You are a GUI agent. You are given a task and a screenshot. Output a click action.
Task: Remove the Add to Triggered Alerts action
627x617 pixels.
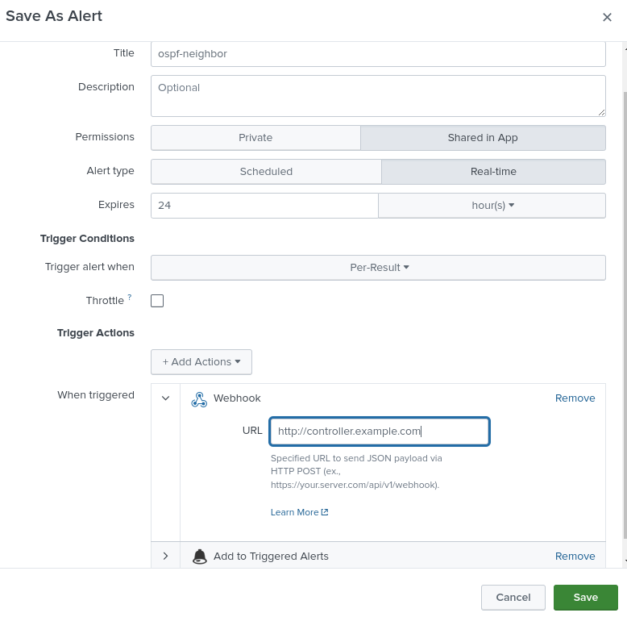[x=575, y=556]
